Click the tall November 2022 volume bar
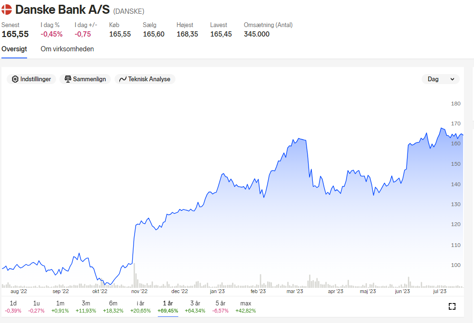 (134, 275)
